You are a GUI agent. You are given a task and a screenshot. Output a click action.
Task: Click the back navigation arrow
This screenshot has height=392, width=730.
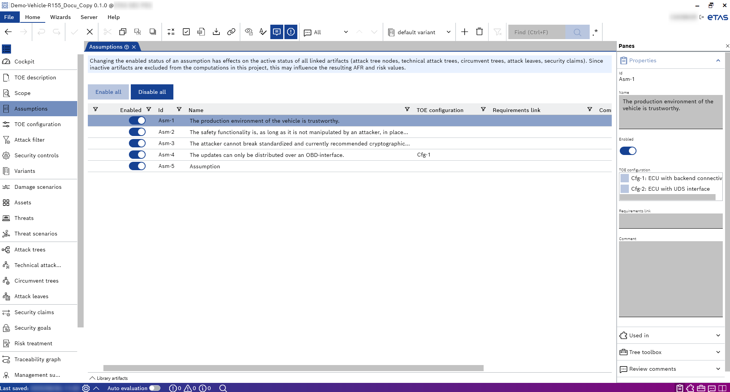8,32
